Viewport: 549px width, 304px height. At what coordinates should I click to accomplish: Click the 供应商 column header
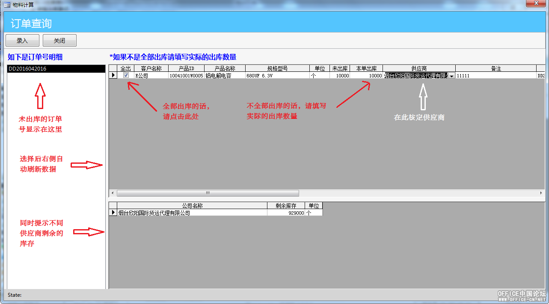[419, 68]
